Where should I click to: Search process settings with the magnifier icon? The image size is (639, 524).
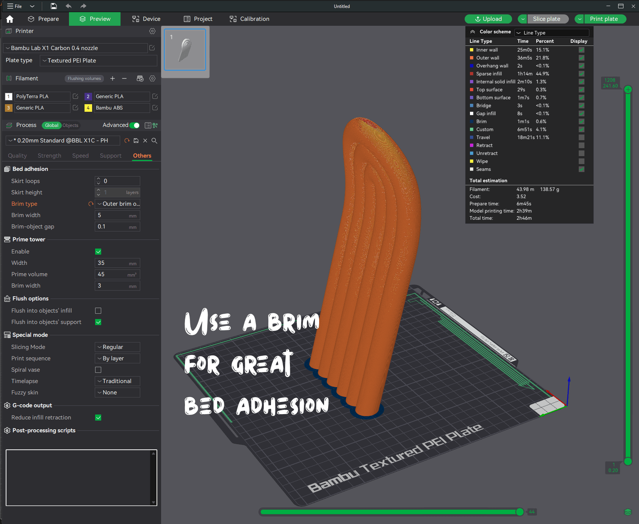pos(154,141)
